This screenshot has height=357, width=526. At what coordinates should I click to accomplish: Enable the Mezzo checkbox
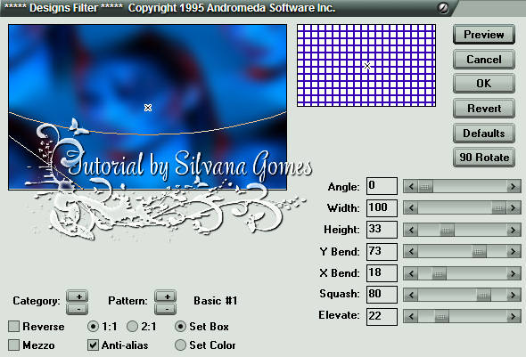[x=13, y=345]
